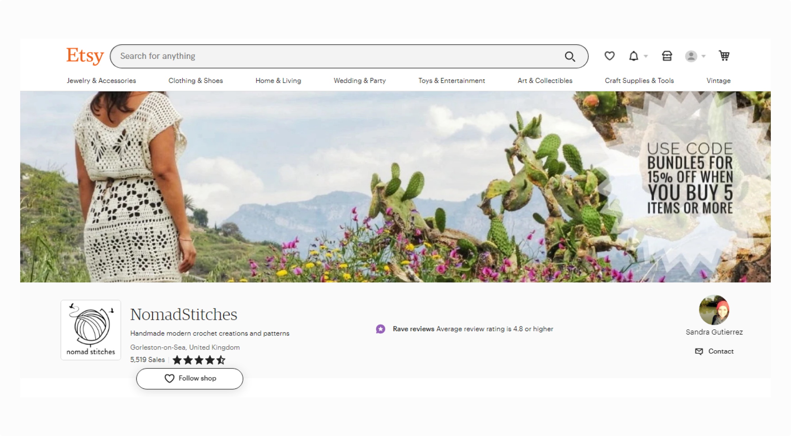This screenshot has width=791, height=436.
Task: Click the search magnifier icon
Action: click(570, 57)
